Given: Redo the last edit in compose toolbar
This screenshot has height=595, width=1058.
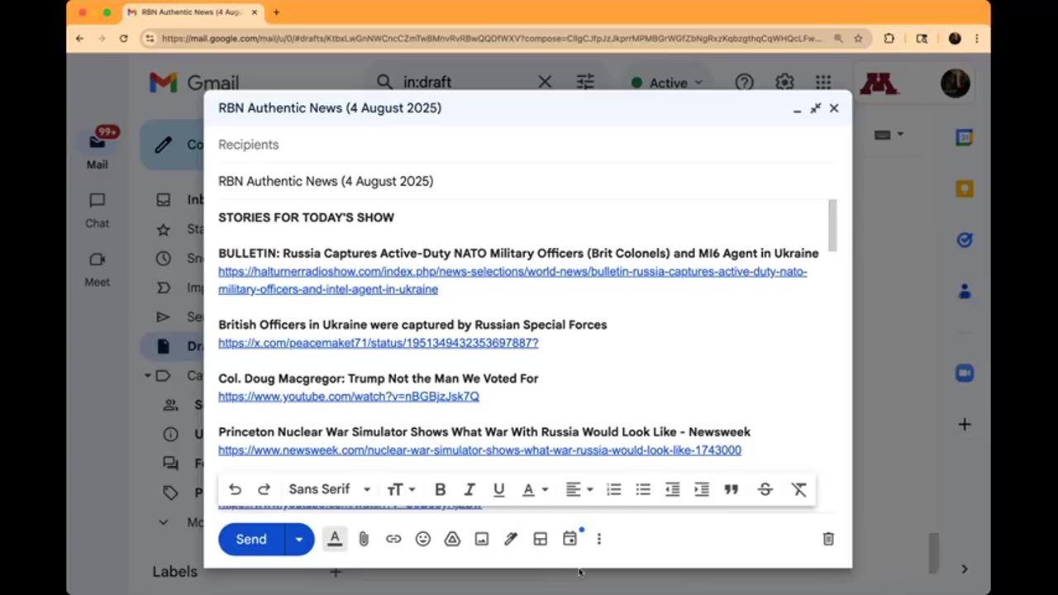Looking at the screenshot, I should pos(264,489).
